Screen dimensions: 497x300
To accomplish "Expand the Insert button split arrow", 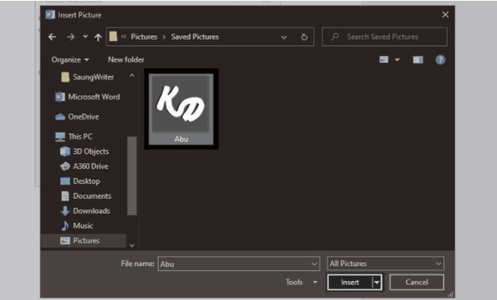I will coord(376,282).
